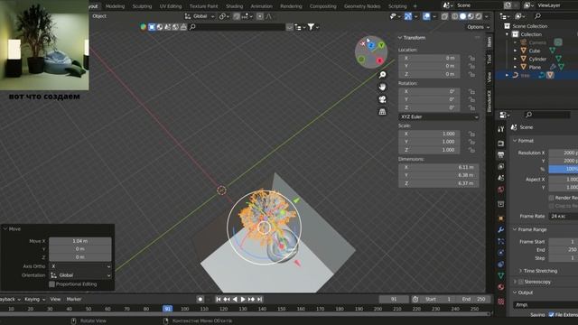Open the Tool properties tab icon

[500, 129]
